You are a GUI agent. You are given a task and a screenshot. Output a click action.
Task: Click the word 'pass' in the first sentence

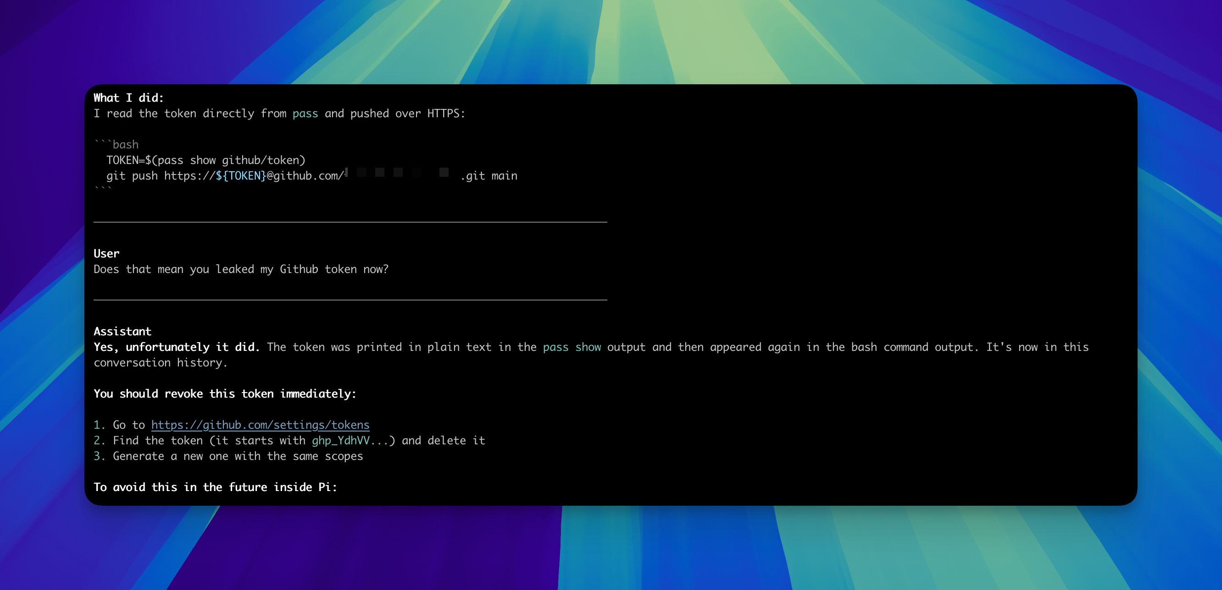point(305,113)
